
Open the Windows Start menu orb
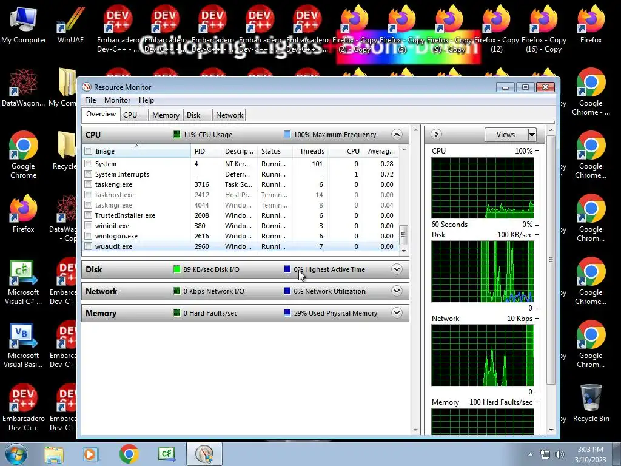[16, 454]
